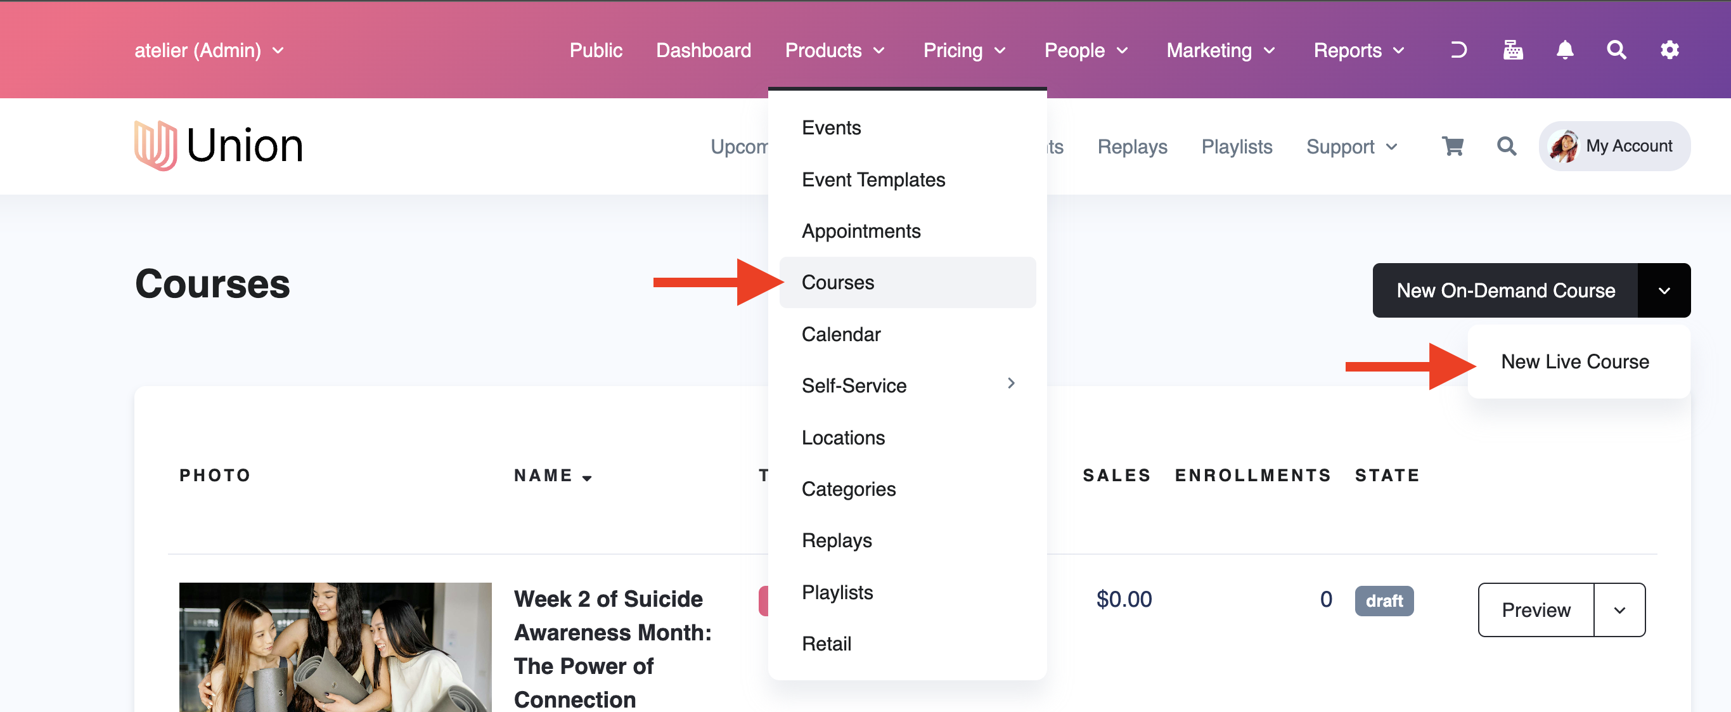This screenshot has width=1731, height=712.
Task: Expand the Self-Service submenu arrow
Action: pos(1010,383)
